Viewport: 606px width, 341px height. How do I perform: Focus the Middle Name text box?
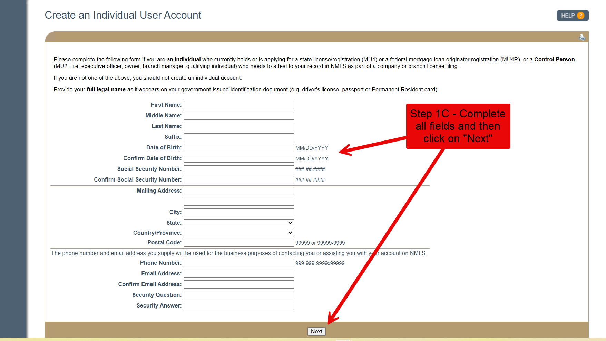point(239,116)
